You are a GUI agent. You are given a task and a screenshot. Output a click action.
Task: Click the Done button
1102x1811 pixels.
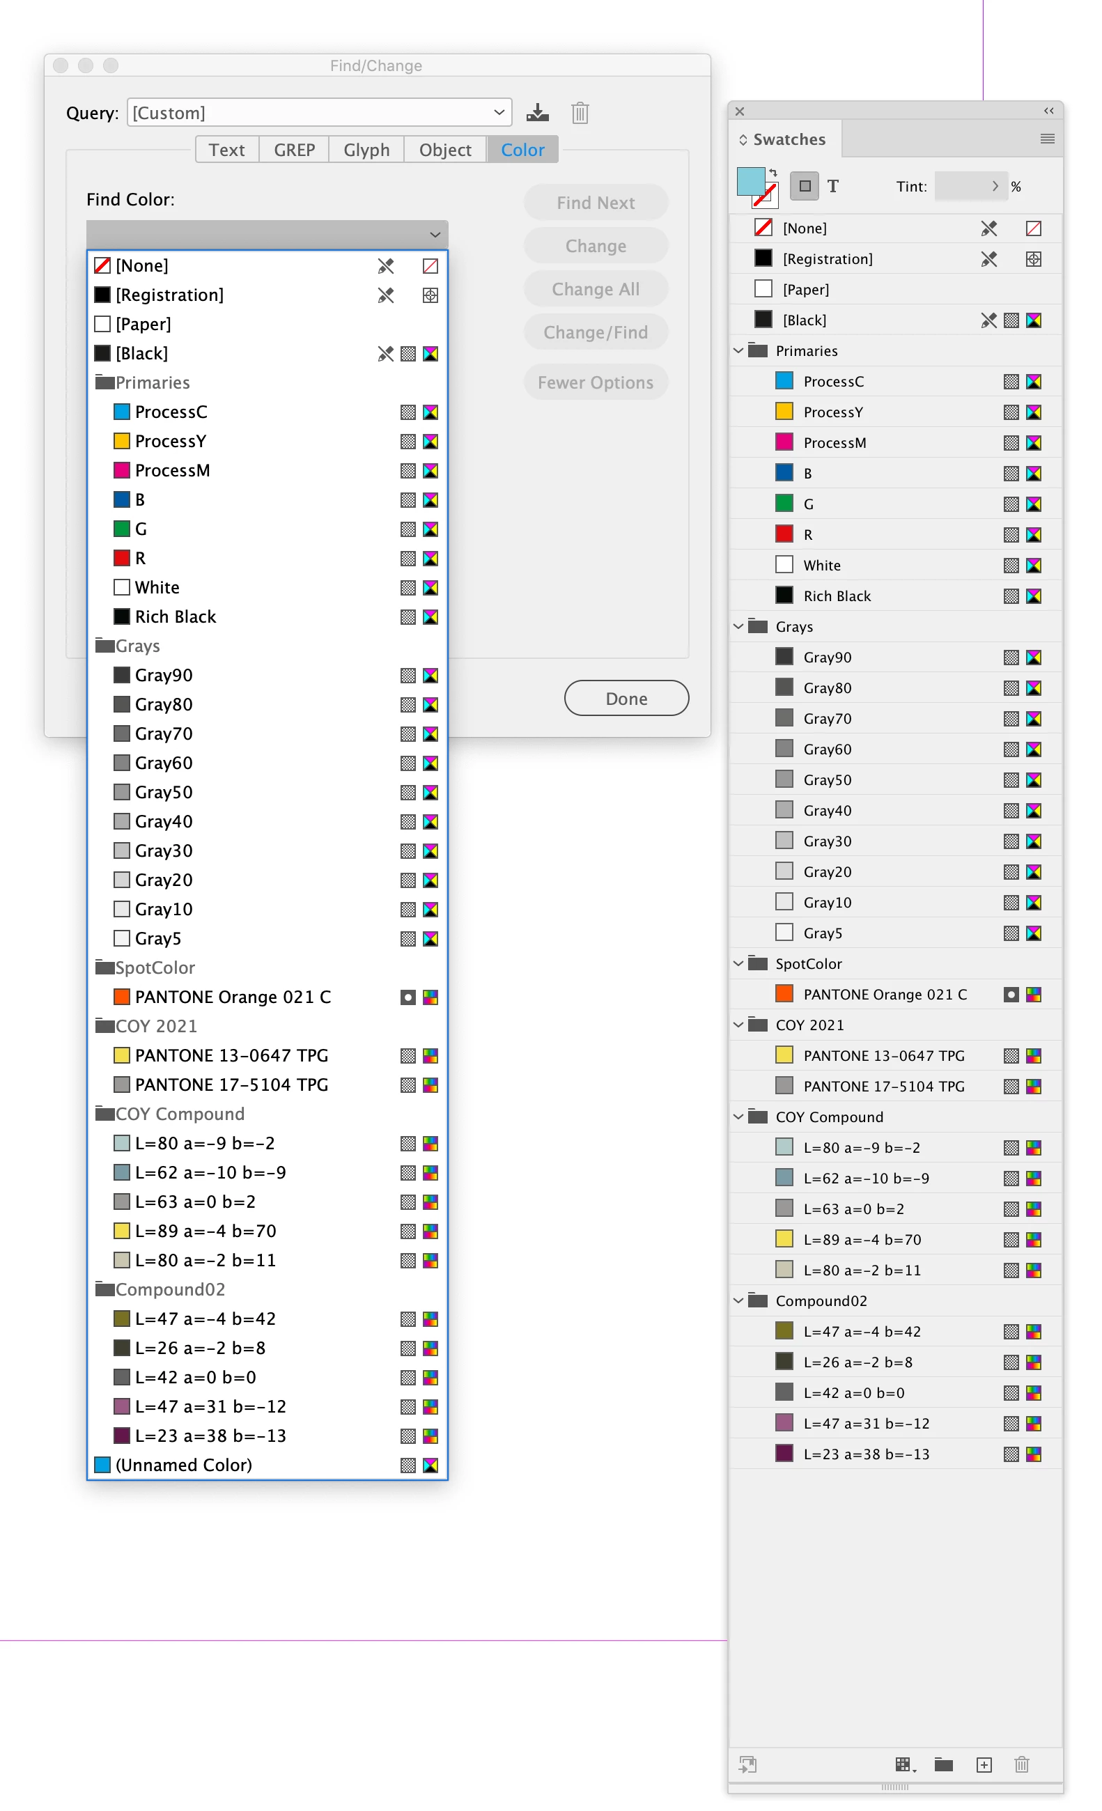[626, 698]
